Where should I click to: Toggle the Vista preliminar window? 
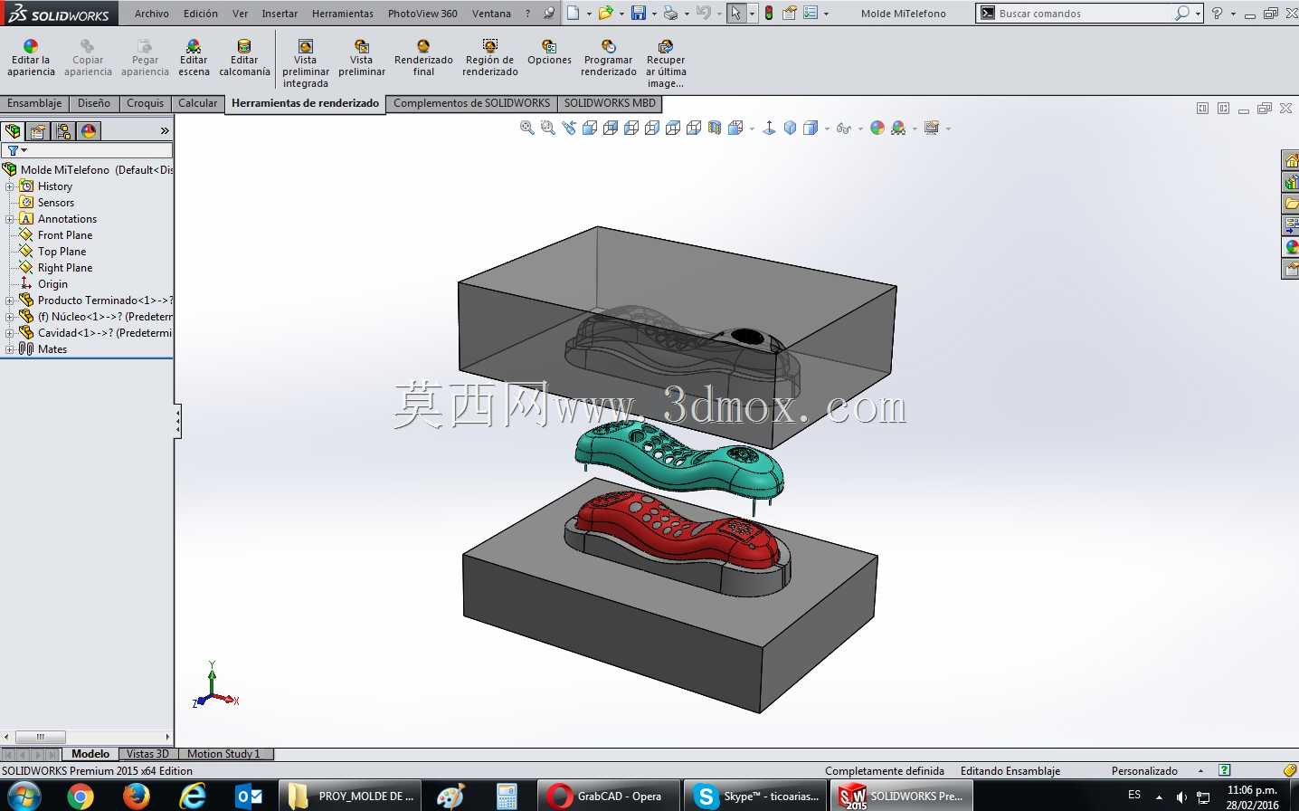point(362,58)
